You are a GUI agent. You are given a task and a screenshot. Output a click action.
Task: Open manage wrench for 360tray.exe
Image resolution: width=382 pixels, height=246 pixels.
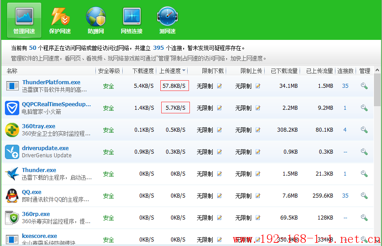pos(364,129)
